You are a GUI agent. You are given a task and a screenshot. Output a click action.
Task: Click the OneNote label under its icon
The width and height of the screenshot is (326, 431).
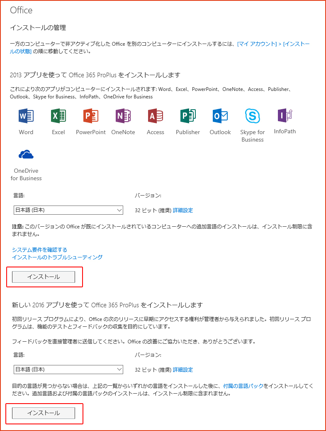point(123,132)
